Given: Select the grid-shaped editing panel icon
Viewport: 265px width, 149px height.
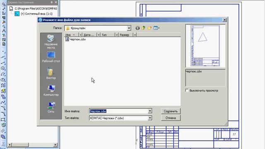Looking at the screenshot, I should coord(3,17).
